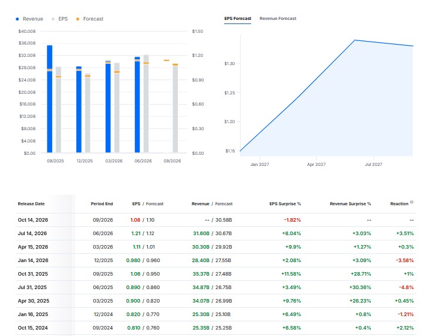Click the Jul 14, 2026 release date
The height and width of the screenshot is (336, 426).
(x=32, y=233)
